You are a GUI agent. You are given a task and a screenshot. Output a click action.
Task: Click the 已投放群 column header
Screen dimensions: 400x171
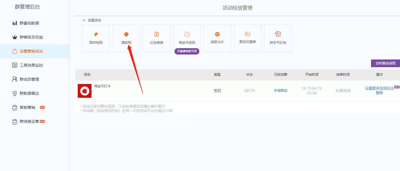[281, 75]
